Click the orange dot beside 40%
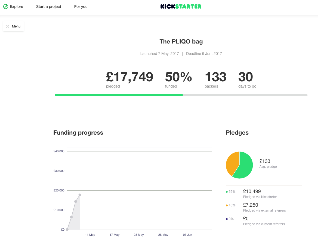 227,205
